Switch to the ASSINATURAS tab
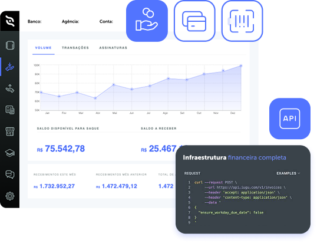Screen dimensions: 317x243 113,48
